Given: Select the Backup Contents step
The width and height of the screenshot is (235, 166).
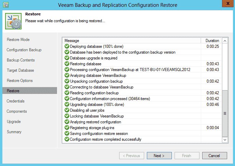Looking at the screenshot, I should tap(21, 60).
